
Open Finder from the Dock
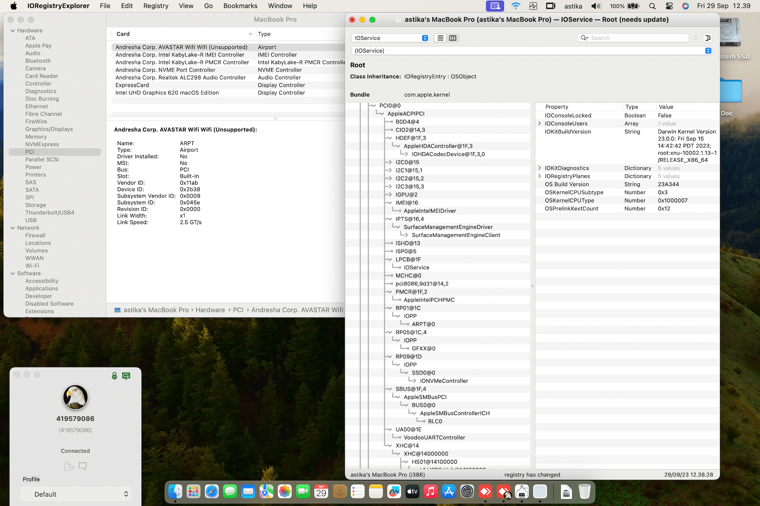coord(175,492)
